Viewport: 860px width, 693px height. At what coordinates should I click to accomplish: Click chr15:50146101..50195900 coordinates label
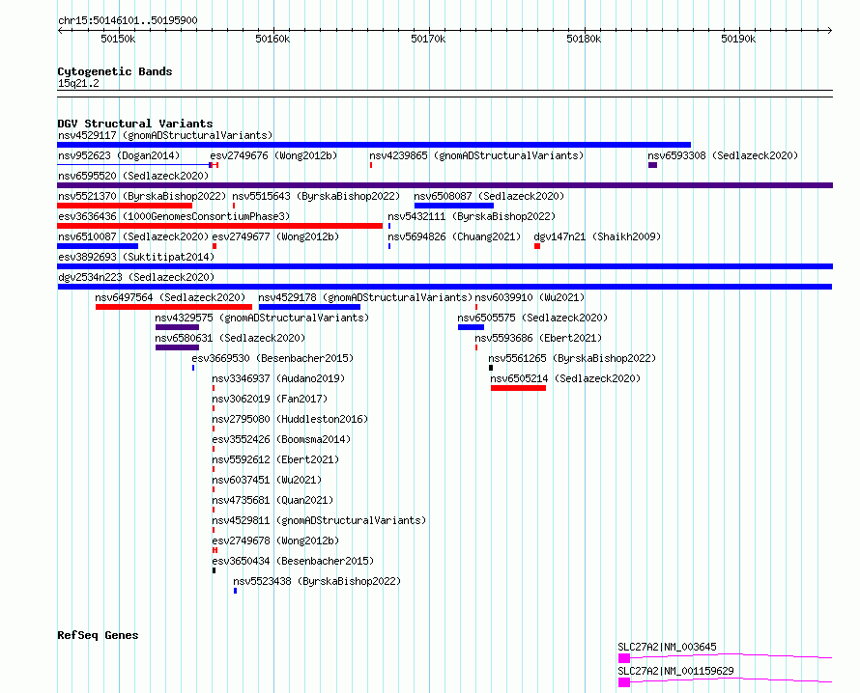click(x=128, y=20)
